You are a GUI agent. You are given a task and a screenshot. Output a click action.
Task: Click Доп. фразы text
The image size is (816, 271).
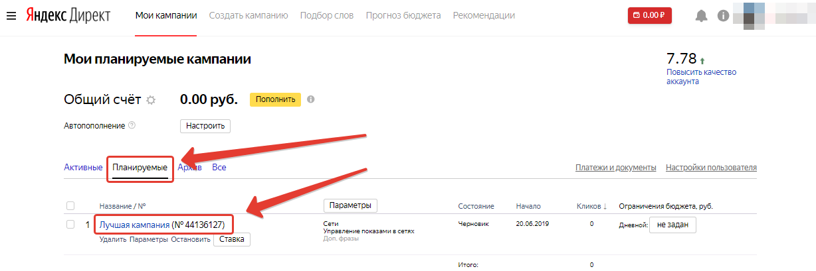(x=341, y=239)
